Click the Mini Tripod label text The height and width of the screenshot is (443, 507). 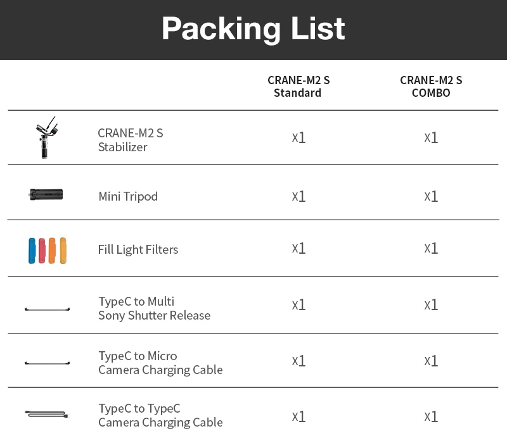(128, 196)
